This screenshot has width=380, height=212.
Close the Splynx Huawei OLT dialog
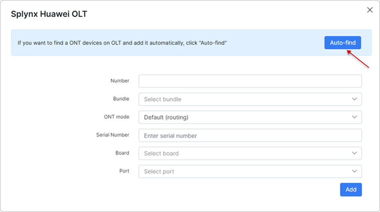coord(370,10)
